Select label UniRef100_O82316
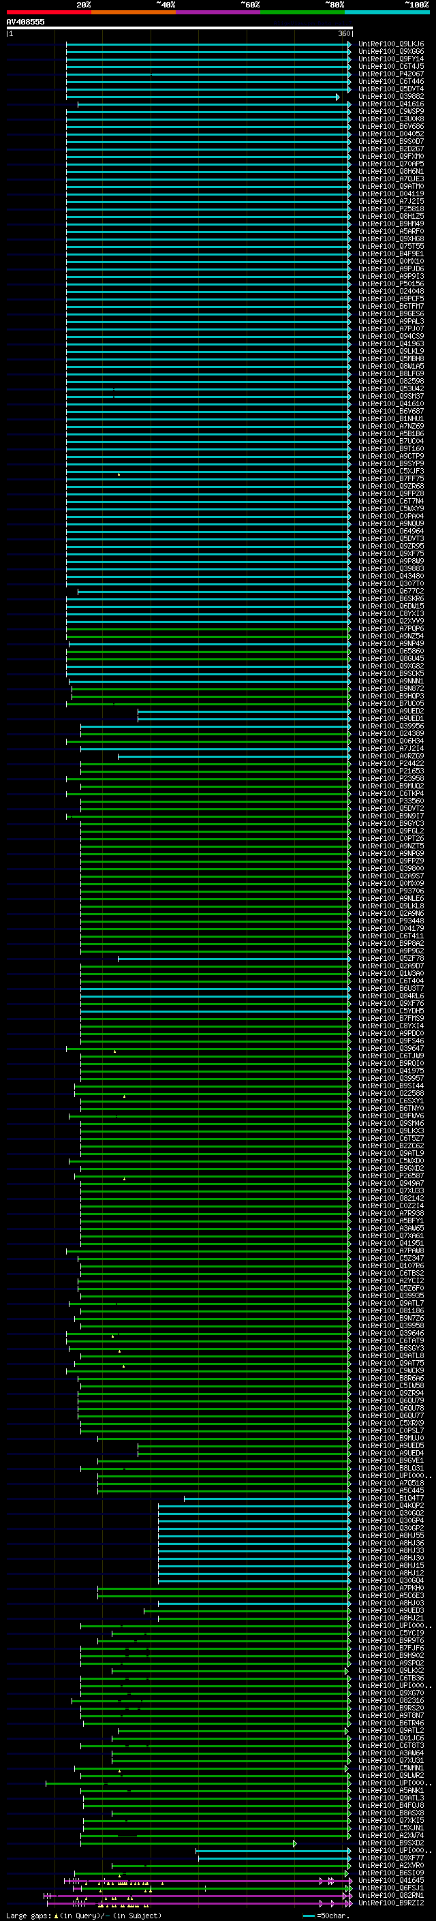The height and width of the screenshot is (1921, 436). [x=391, y=1700]
